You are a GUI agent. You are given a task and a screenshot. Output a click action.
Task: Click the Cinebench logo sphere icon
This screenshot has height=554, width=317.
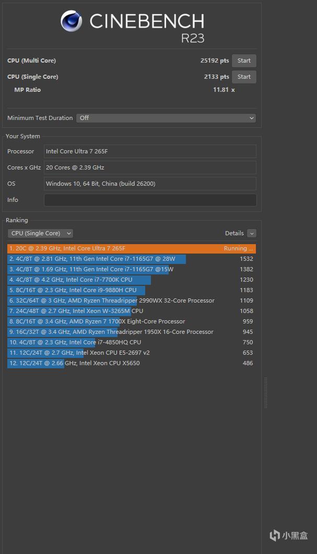click(x=72, y=20)
